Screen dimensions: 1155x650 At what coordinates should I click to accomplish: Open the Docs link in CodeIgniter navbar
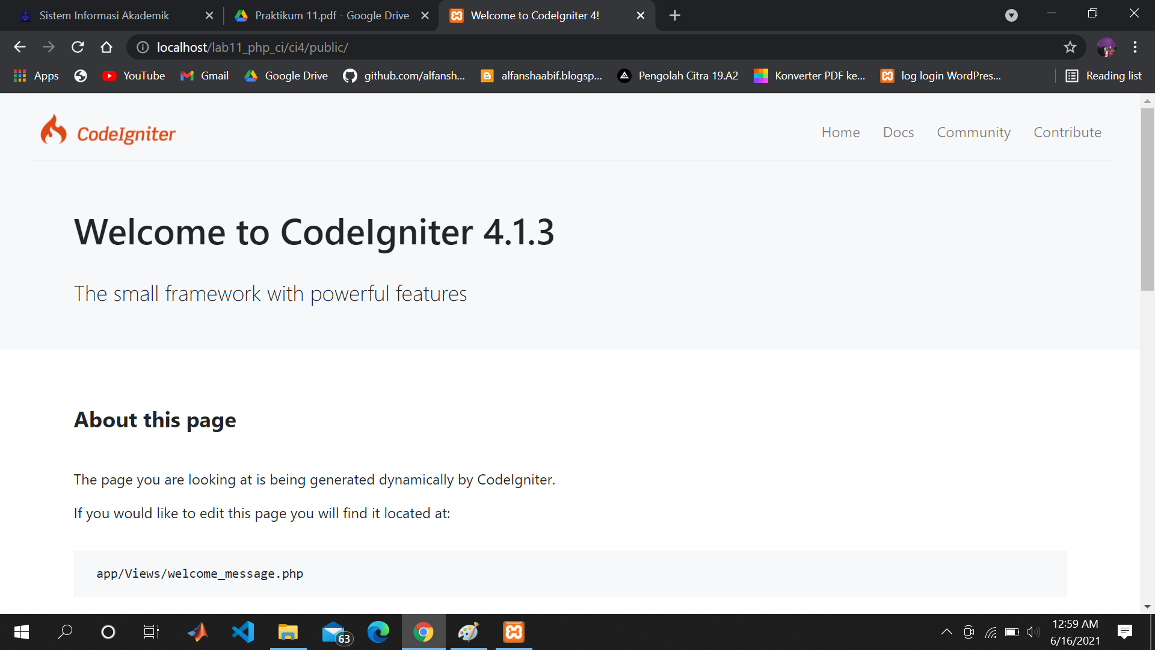(x=898, y=132)
